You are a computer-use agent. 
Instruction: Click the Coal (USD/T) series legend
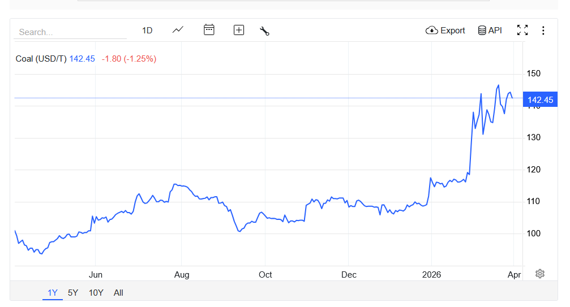[x=41, y=59]
